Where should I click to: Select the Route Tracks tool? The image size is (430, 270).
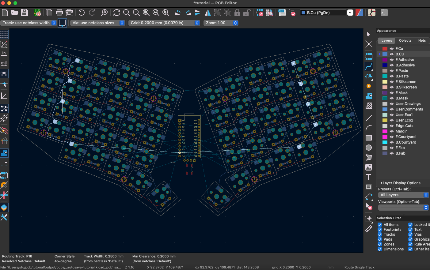(x=369, y=66)
